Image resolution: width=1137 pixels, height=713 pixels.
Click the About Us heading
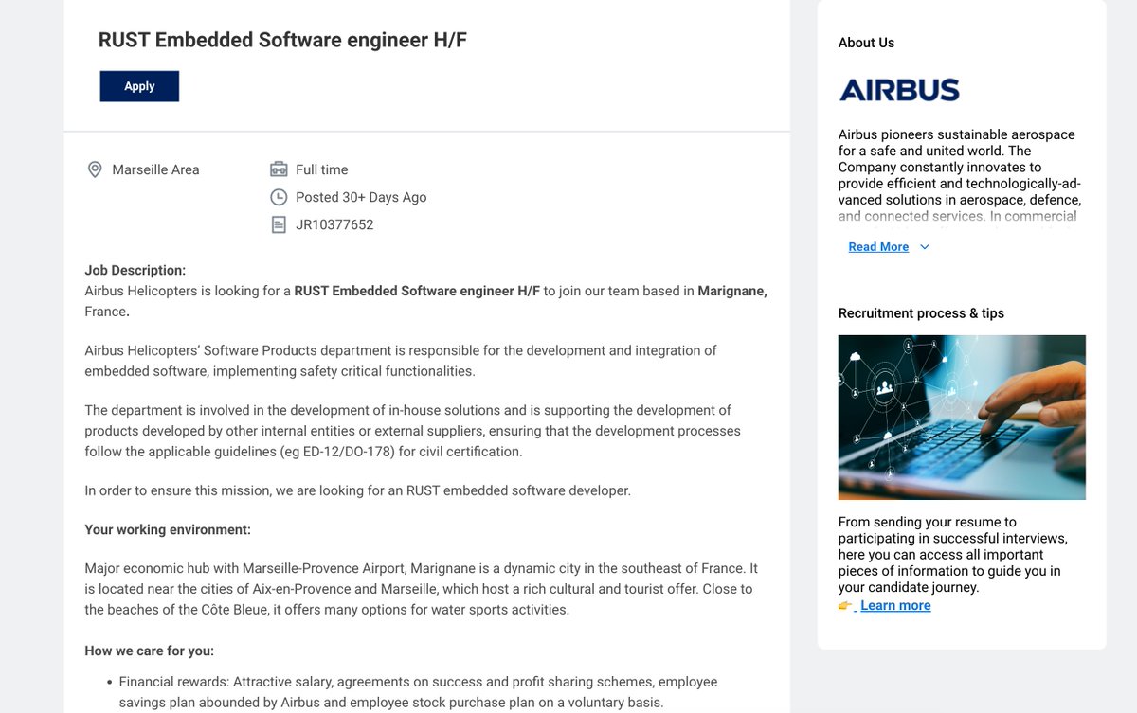pyautogui.click(x=866, y=43)
